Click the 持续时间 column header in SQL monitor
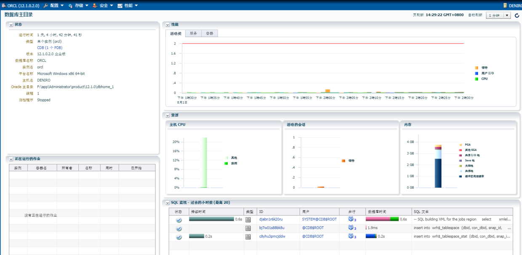522x255 pixels. (x=216, y=211)
